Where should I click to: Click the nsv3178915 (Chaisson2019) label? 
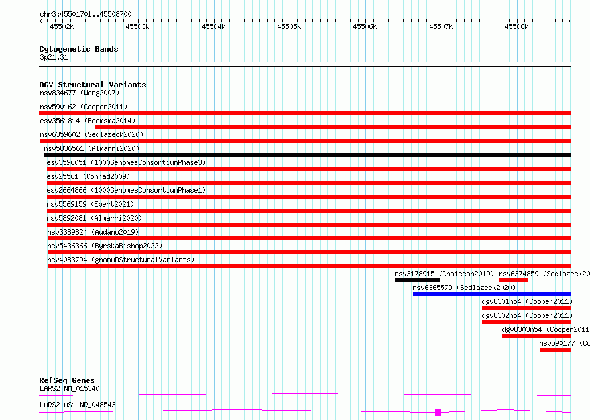click(x=444, y=274)
